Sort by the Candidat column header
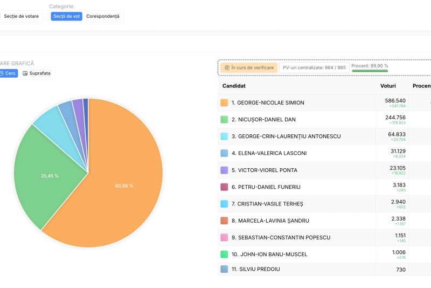 (x=234, y=86)
